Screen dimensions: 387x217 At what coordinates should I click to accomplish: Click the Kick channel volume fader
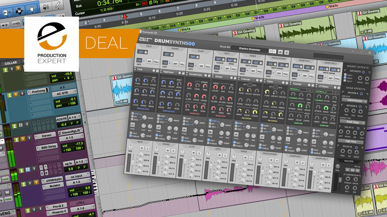133,163
